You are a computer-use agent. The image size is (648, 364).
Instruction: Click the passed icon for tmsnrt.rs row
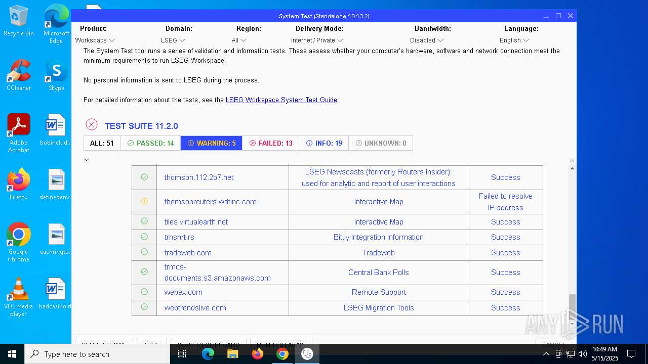[x=144, y=237]
